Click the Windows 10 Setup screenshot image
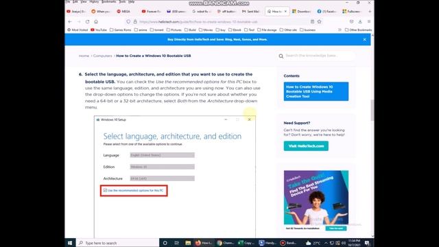Image resolution: width=439 pixels, height=247 pixels. pos(175,177)
